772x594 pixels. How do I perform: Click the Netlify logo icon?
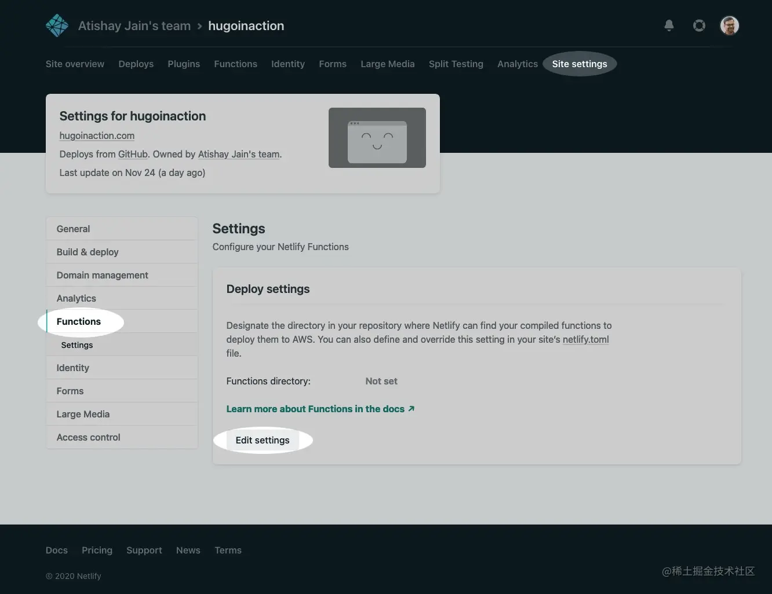57,25
